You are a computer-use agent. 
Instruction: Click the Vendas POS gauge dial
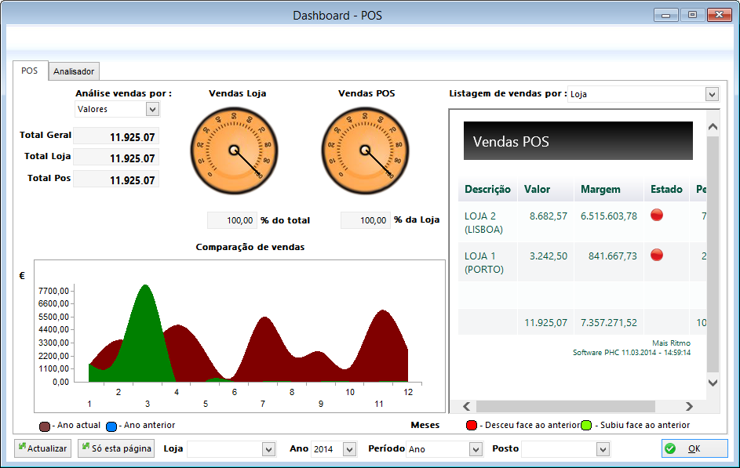coord(365,151)
